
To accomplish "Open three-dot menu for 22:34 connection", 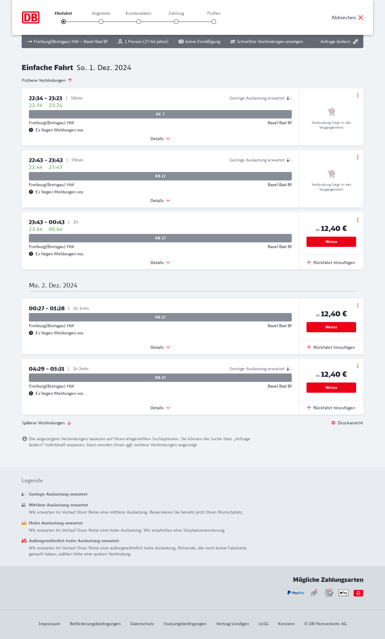I will coord(358,95).
